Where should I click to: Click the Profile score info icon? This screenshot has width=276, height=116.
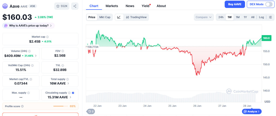click(x=22, y=106)
